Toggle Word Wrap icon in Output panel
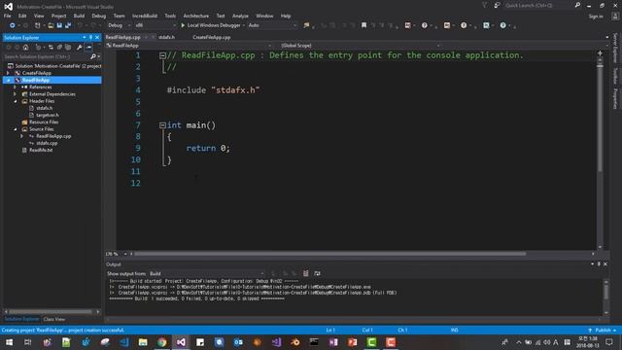 coord(317,273)
